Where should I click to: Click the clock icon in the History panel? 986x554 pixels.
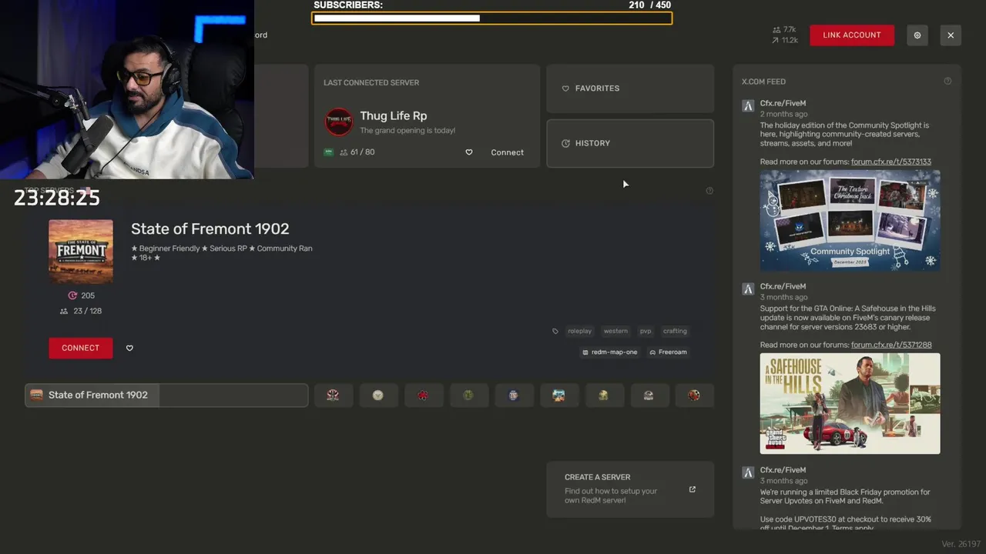[565, 143]
